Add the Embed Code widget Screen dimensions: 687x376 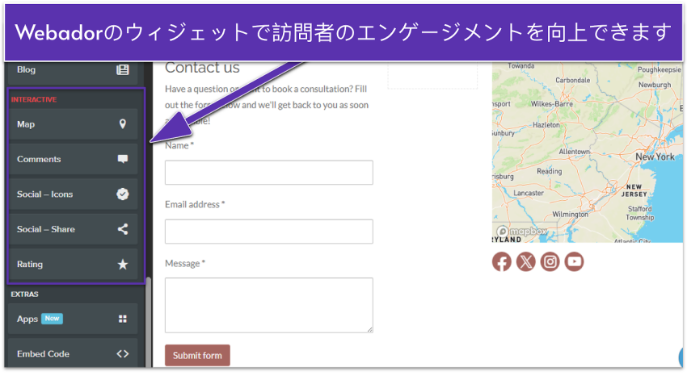coord(73,353)
